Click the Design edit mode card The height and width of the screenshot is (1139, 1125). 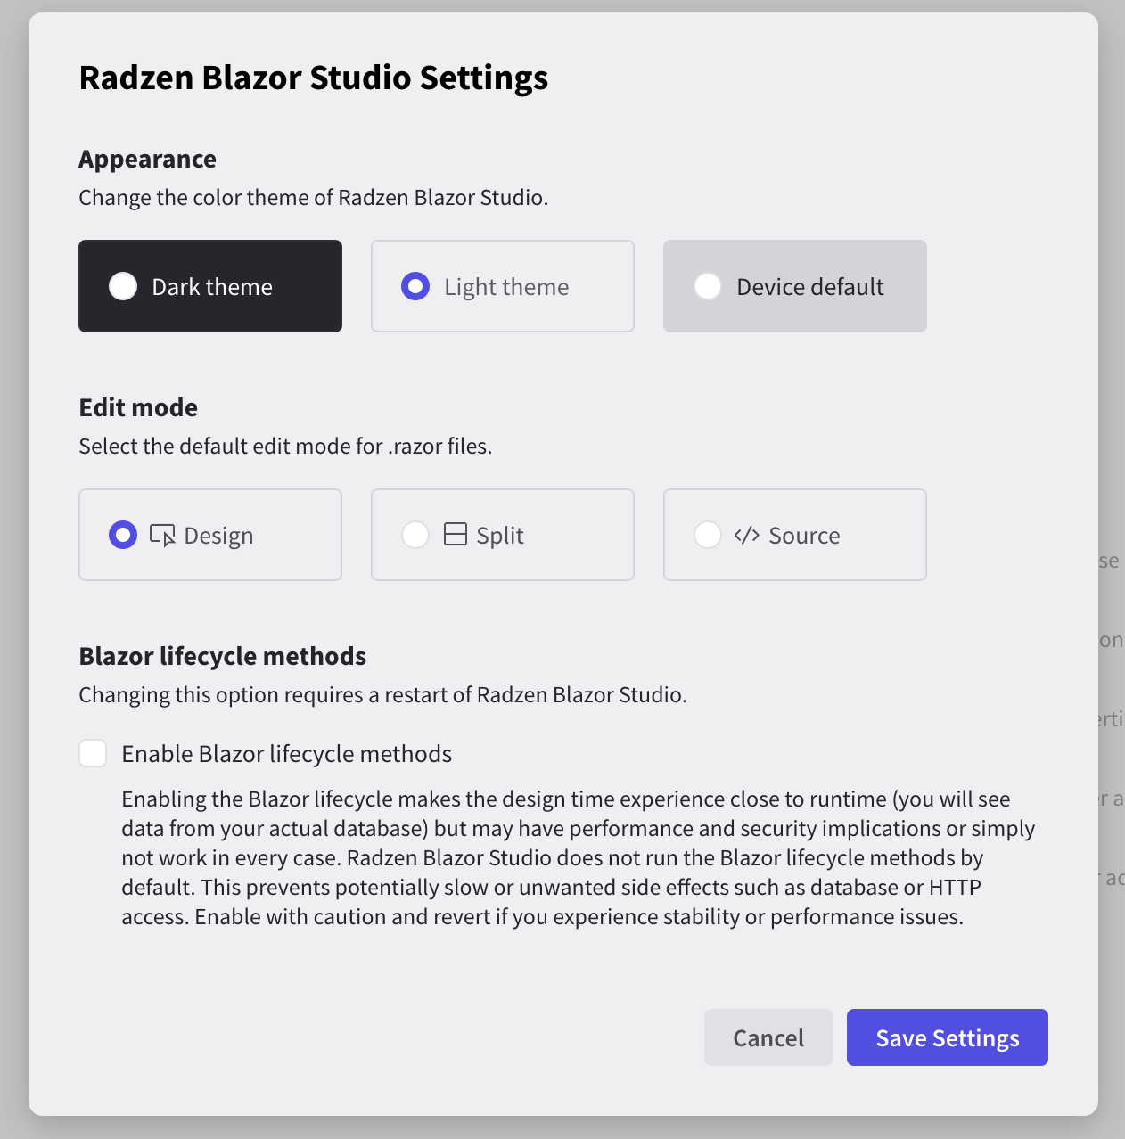210,535
